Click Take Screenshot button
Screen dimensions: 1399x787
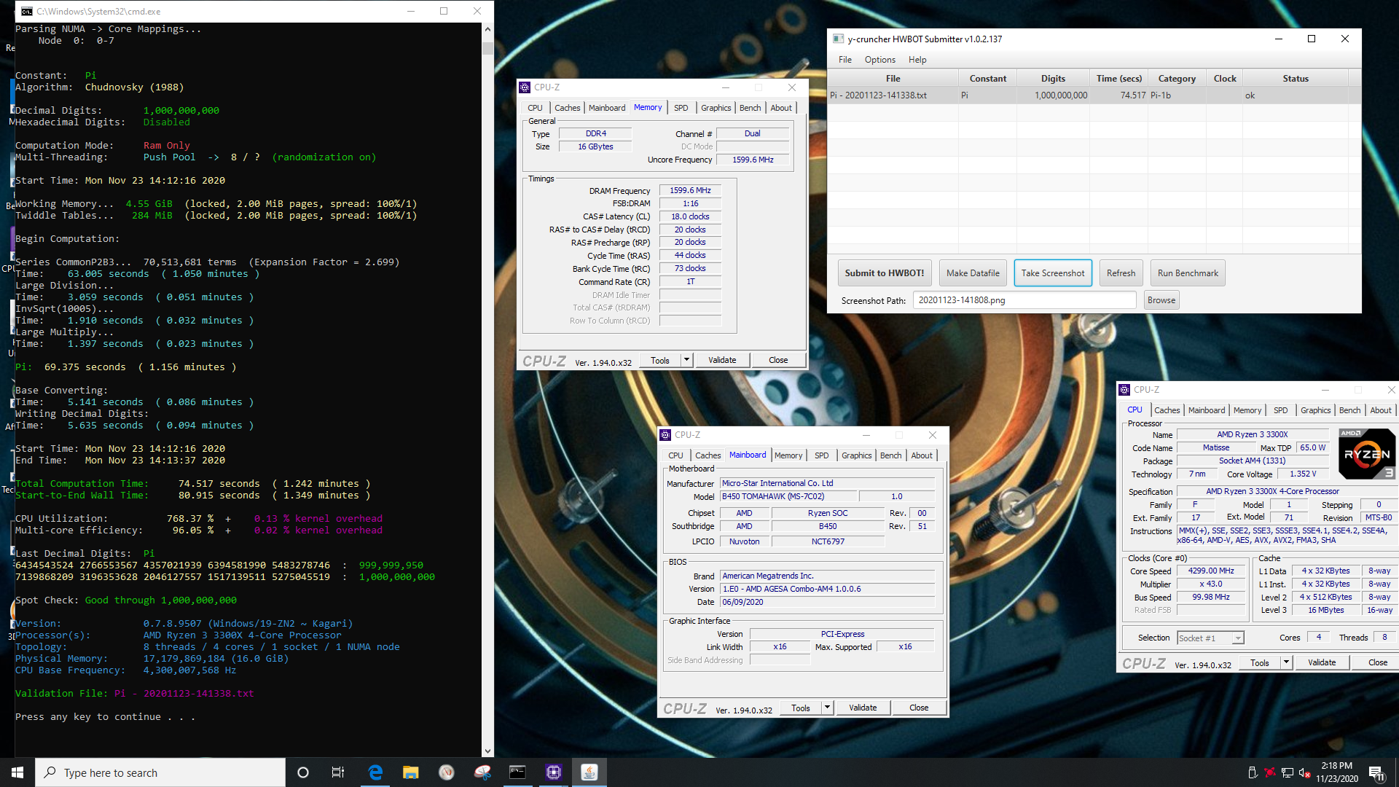1052,273
